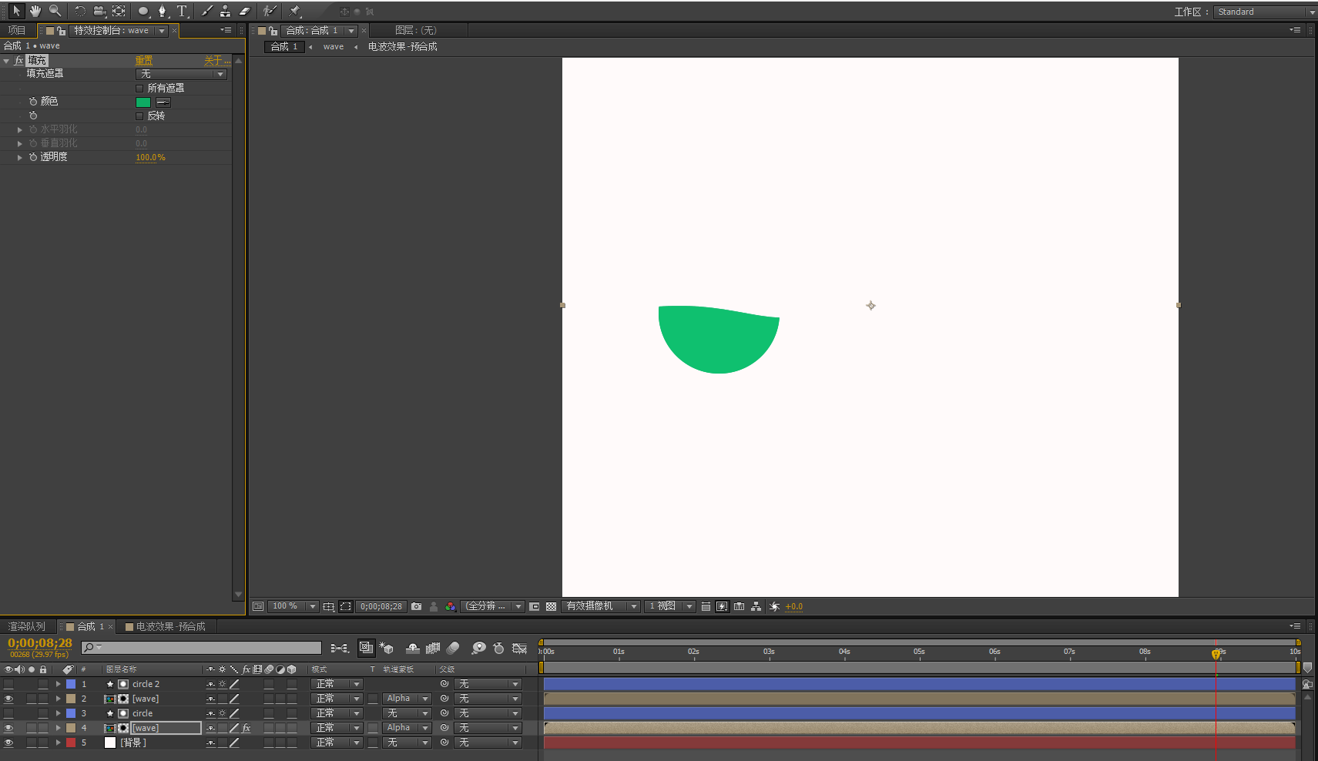Open parent dropdown for 背景 layer

coord(488,743)
